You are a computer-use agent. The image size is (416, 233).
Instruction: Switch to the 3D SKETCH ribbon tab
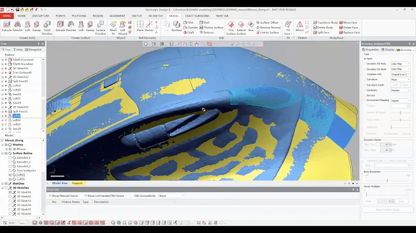tap(155, 16)
